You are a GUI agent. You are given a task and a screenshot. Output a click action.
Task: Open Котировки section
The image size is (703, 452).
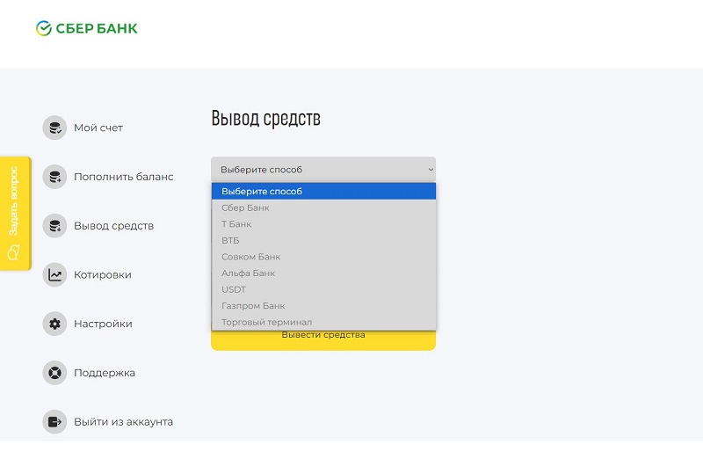click(x=103, y=274)
